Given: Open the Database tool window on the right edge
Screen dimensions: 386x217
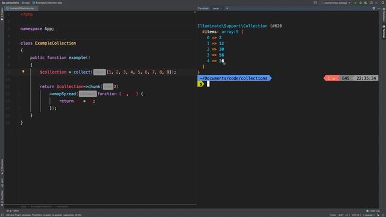Looking at the screenshot, I should pyautogui.click(x=384, y=14).
